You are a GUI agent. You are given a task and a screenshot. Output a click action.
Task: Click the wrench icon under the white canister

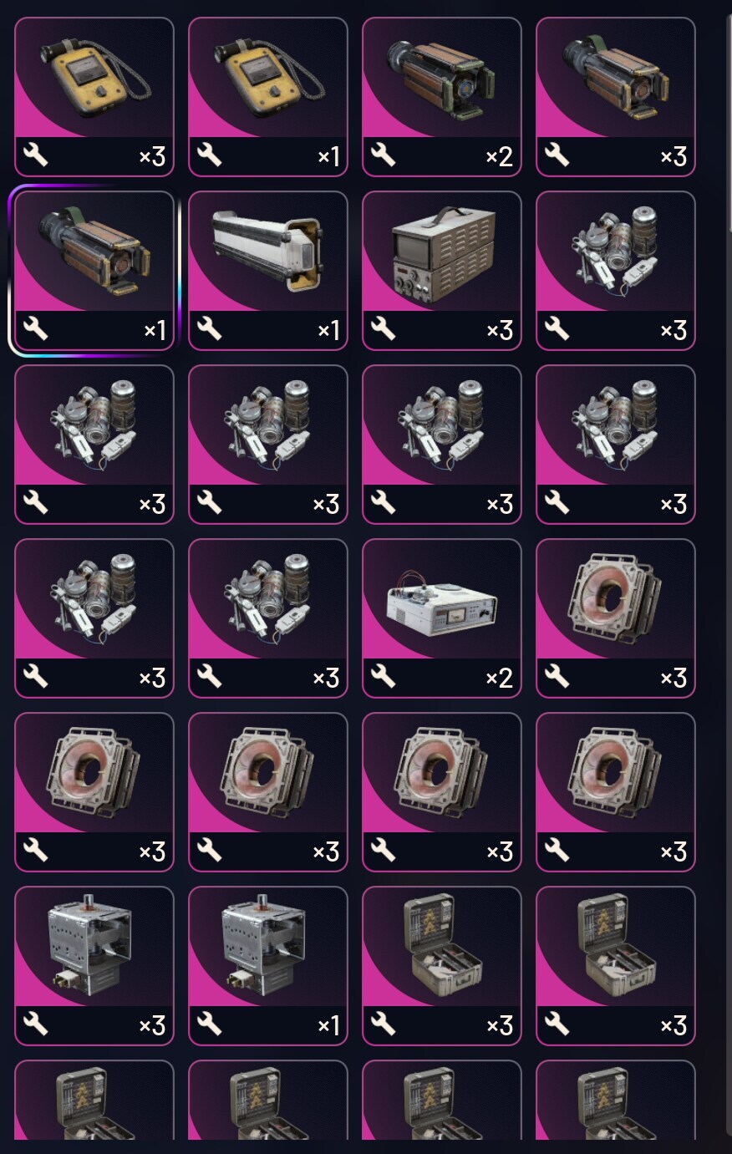[209, 328]
